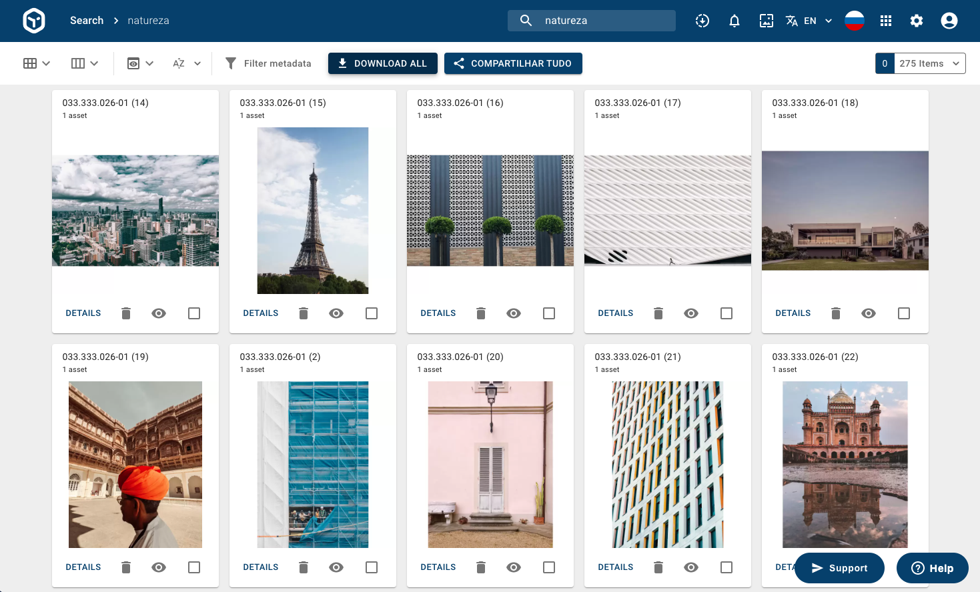This screenshot has width=980, height=592.
Task: Delete collection 033.333.026-01 (21)
Action: (658, 567)
